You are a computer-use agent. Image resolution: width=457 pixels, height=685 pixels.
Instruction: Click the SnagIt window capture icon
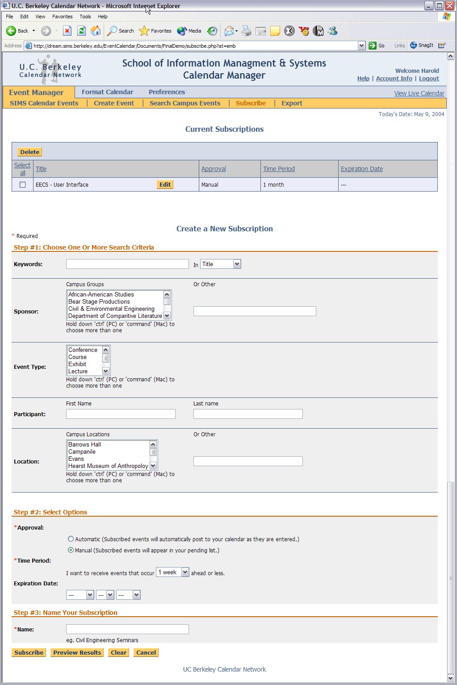[442, 45]
